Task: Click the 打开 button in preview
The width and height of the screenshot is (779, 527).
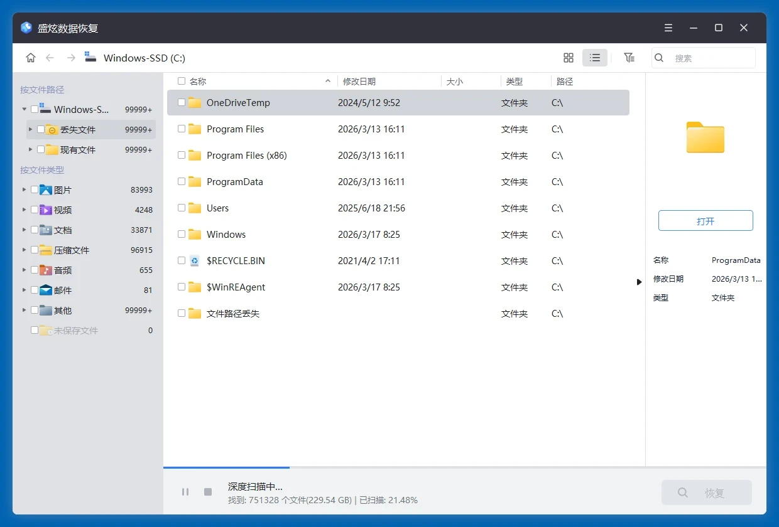Action: click(x=705, y=221)
